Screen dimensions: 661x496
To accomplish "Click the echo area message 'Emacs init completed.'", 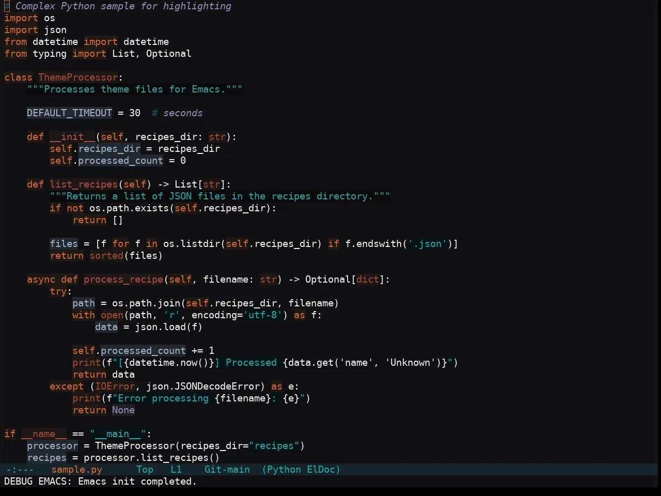I will 137,482.
